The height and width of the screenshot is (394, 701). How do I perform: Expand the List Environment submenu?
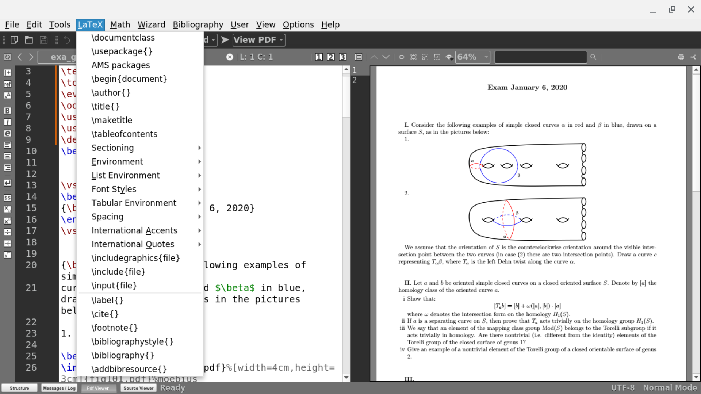(141, 176)
